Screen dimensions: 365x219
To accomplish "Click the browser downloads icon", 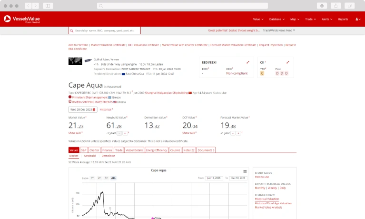I will [322, 6].
